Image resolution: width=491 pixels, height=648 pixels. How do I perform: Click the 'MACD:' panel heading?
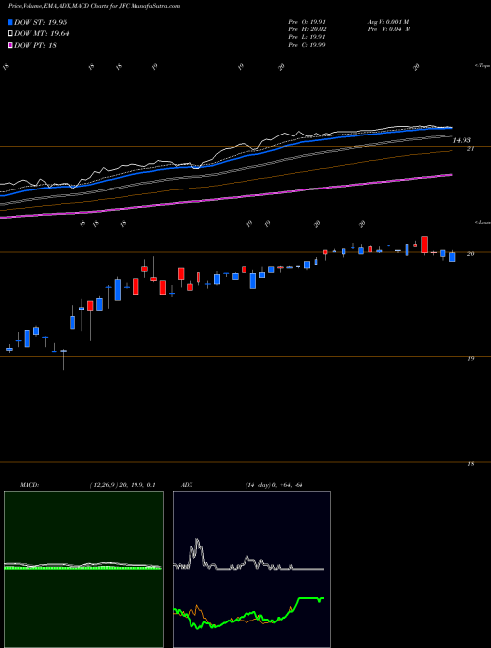[x=29, y=485]
